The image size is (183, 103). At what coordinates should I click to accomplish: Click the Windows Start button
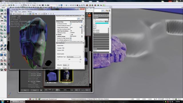[2, 101]
